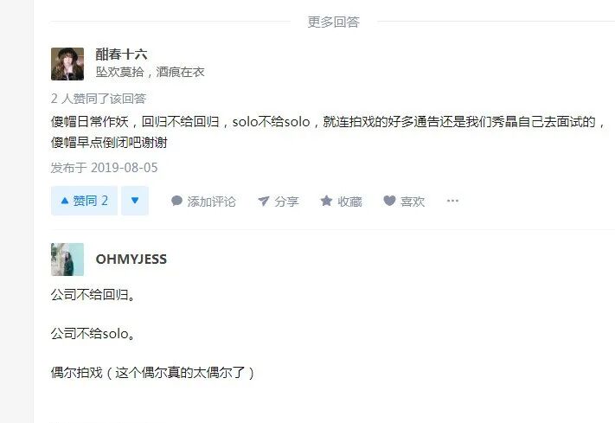Upvote the answer by 酣春十六
The width and height of the screenshot is (615, 423).
84,201
